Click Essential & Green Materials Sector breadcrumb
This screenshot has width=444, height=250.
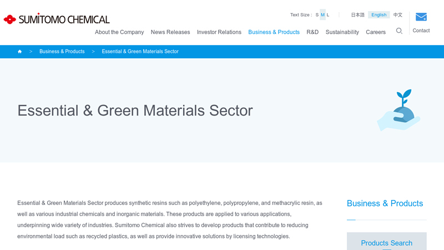[x=140, y=51]
